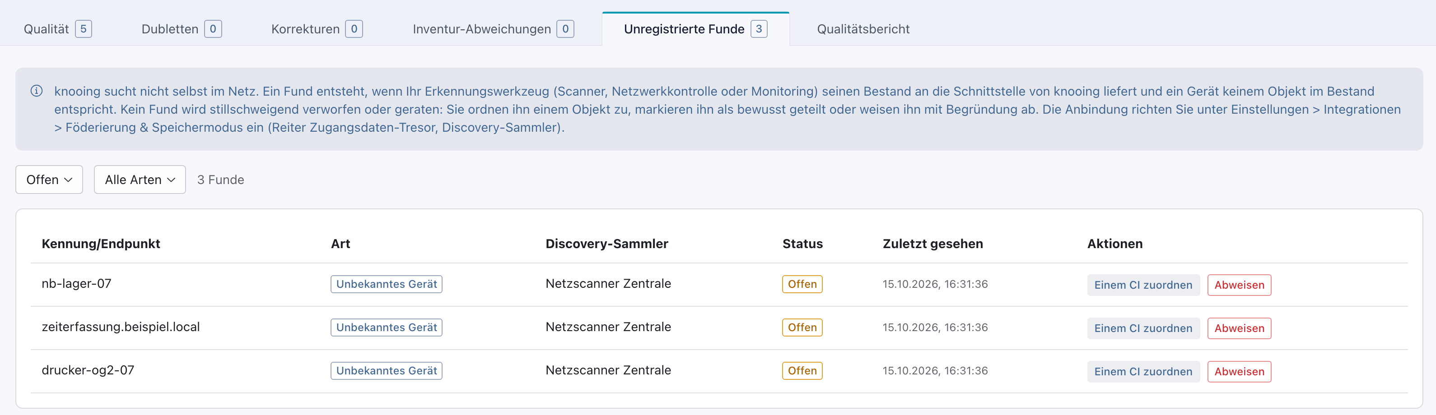Reject the zeiterfassung.beispiel.local finding

[x=1239, y=328]
